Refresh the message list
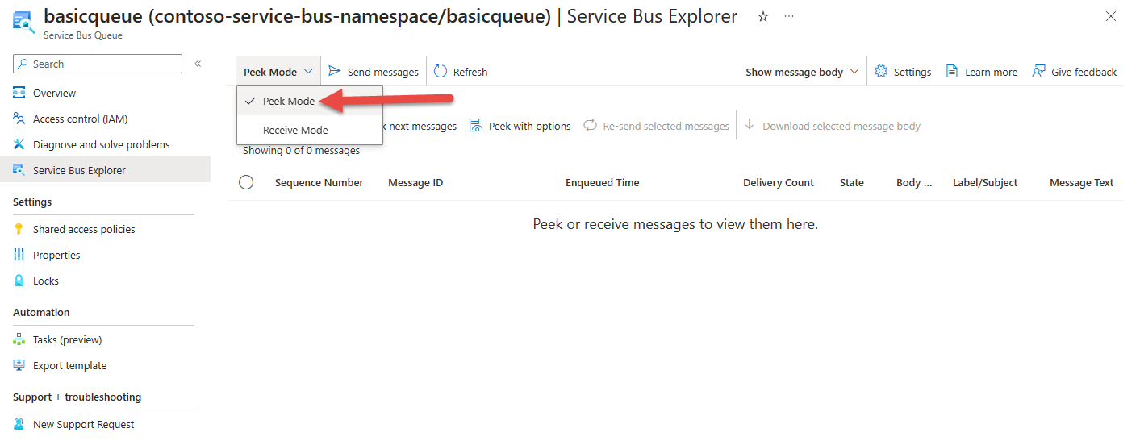 (461, 72)
